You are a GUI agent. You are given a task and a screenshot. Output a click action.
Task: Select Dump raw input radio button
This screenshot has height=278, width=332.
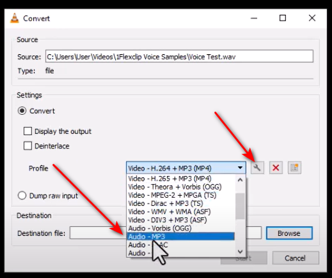click(x=22, y=196)
